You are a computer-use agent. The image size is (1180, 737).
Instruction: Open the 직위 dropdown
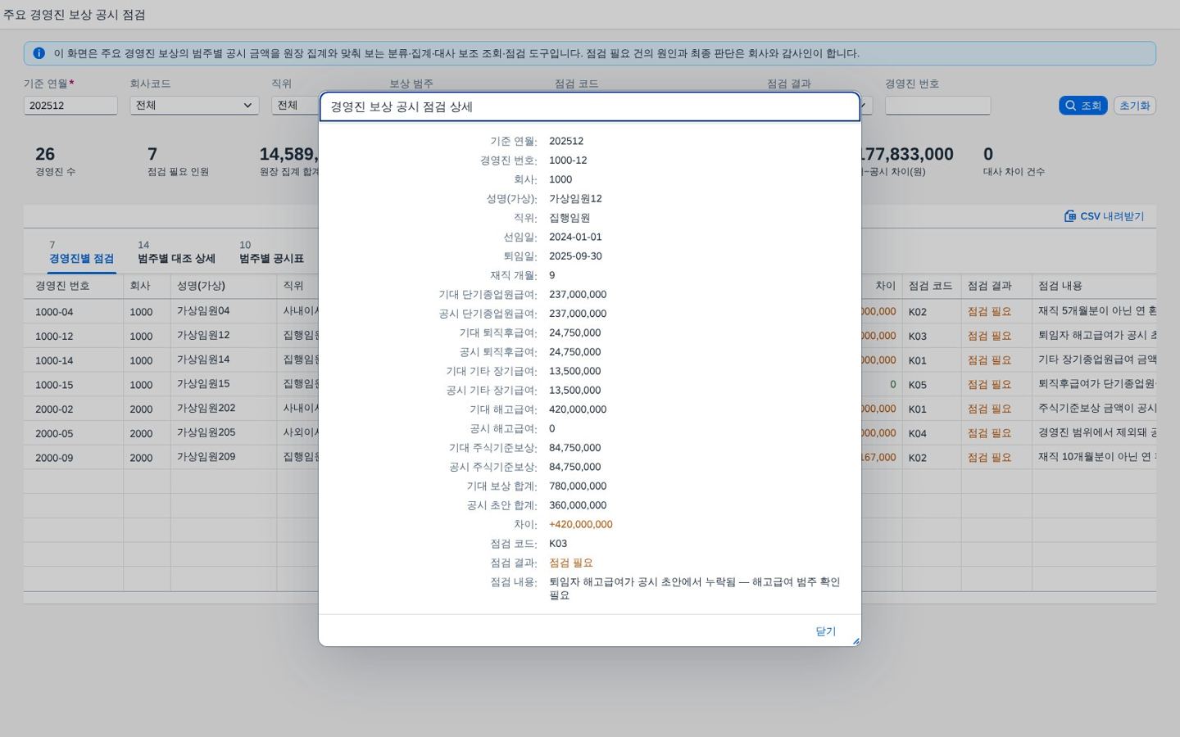tap(295, 106)
